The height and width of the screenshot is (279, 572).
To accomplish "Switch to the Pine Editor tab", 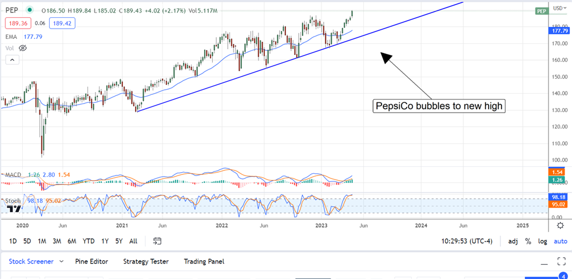I will [x=92, y=261].
